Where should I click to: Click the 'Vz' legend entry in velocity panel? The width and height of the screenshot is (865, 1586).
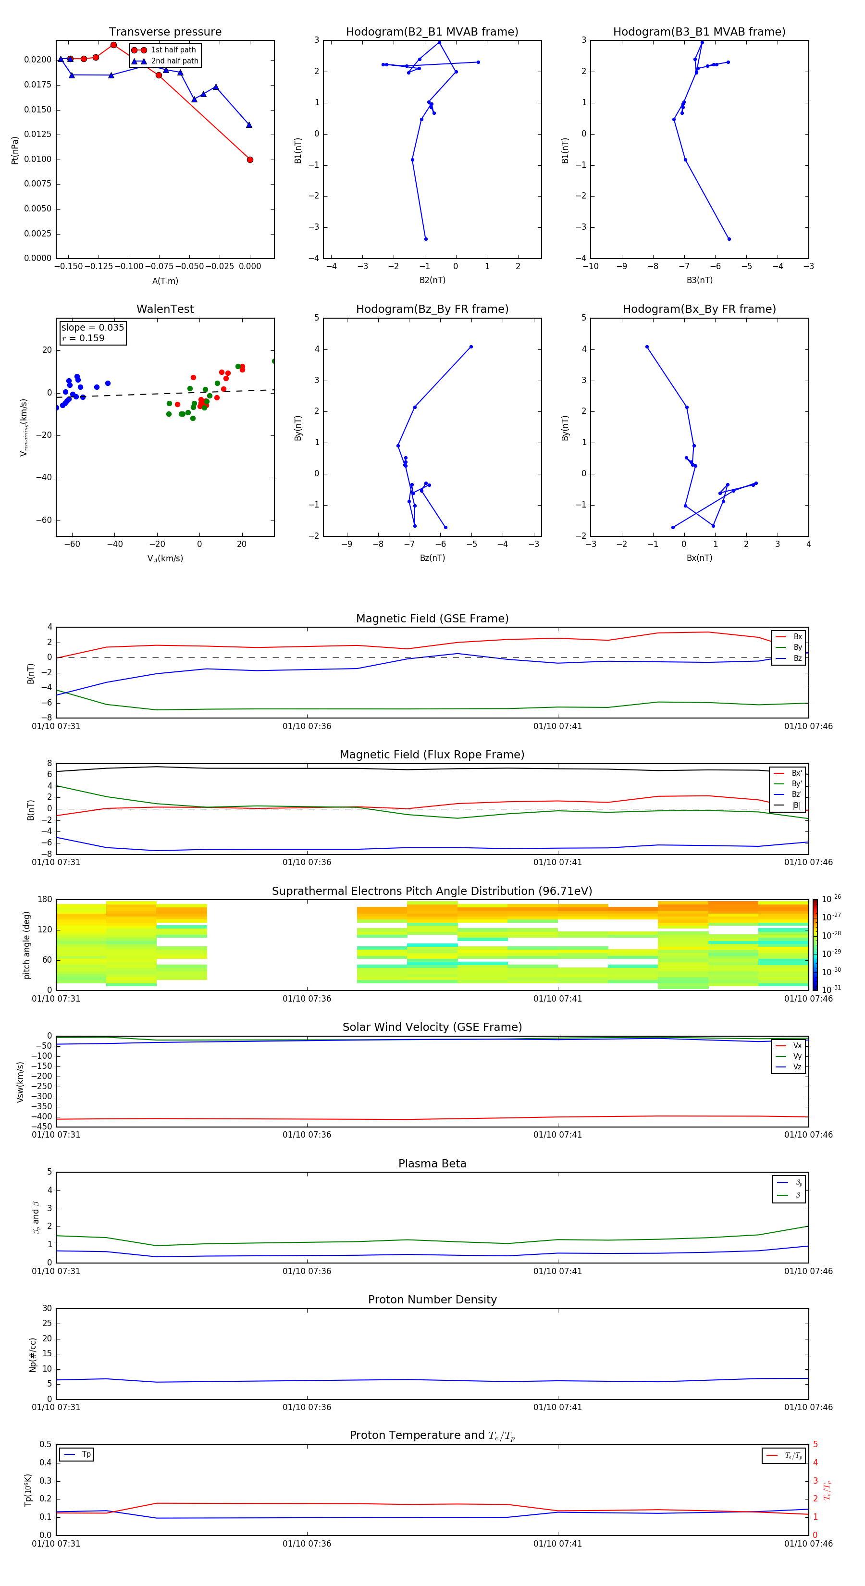[x=789, y=1067]
